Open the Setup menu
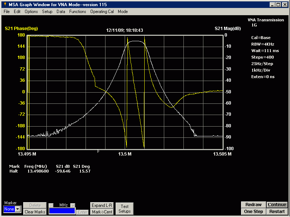 tap(47, 12)
